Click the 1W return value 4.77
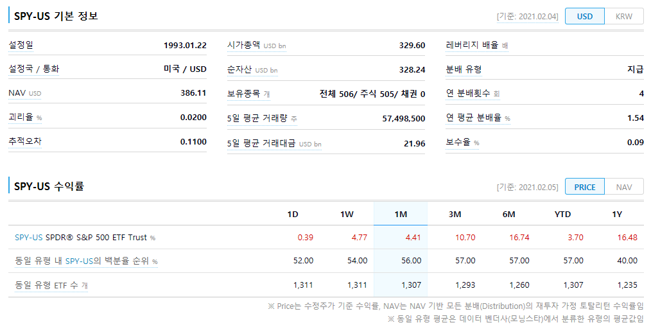This screenshot has height=334, width=651. click(359, 238)
